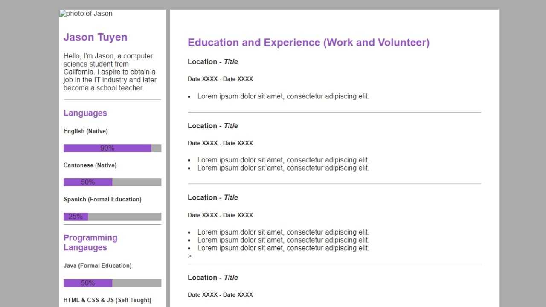
Task: Click the first Date XXXX - Date XXXX line
Action: pyautogui.click(x=220, y=79)
